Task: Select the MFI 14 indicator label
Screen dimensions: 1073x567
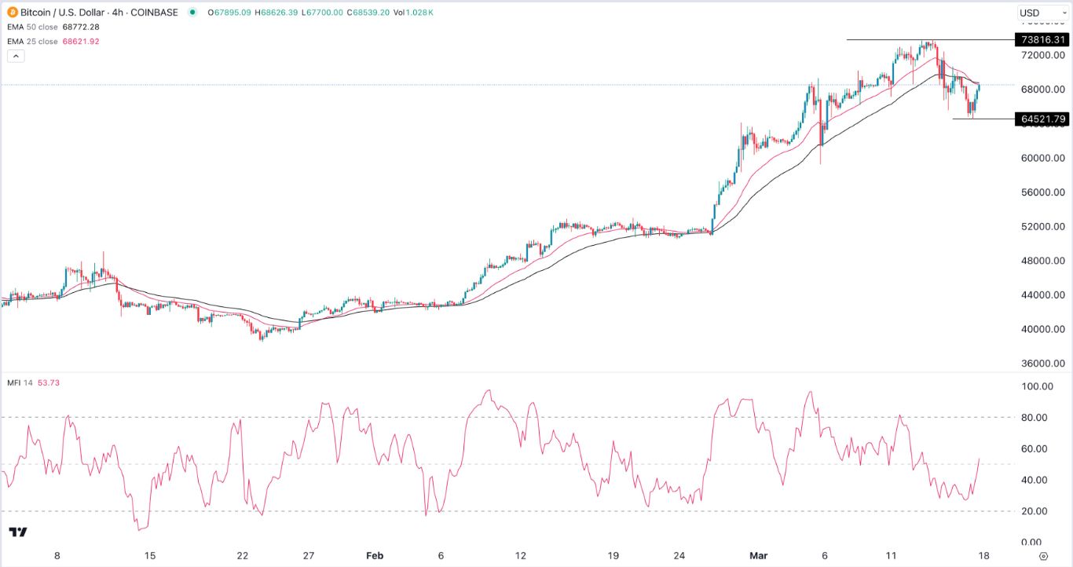Action: click(21, 382)
